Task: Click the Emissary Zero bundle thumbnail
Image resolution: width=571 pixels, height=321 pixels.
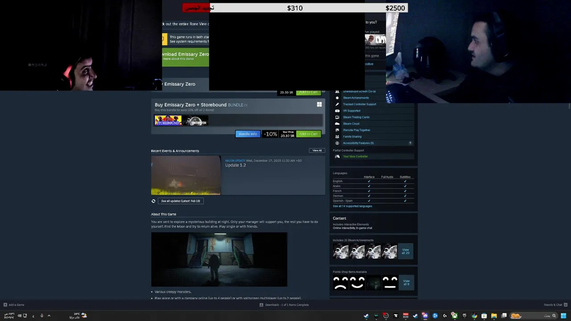Action: [195, 121]
